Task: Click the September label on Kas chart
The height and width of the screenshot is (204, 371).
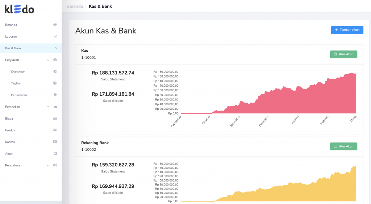Action: tap(176, 121)
